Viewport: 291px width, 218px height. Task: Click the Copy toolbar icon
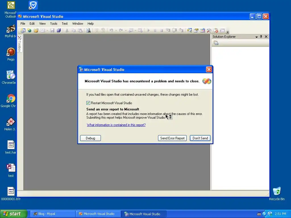tap(74, 30)
